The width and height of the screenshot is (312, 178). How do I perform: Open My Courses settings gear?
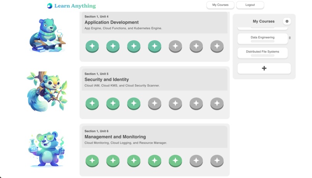pos(287,21)
